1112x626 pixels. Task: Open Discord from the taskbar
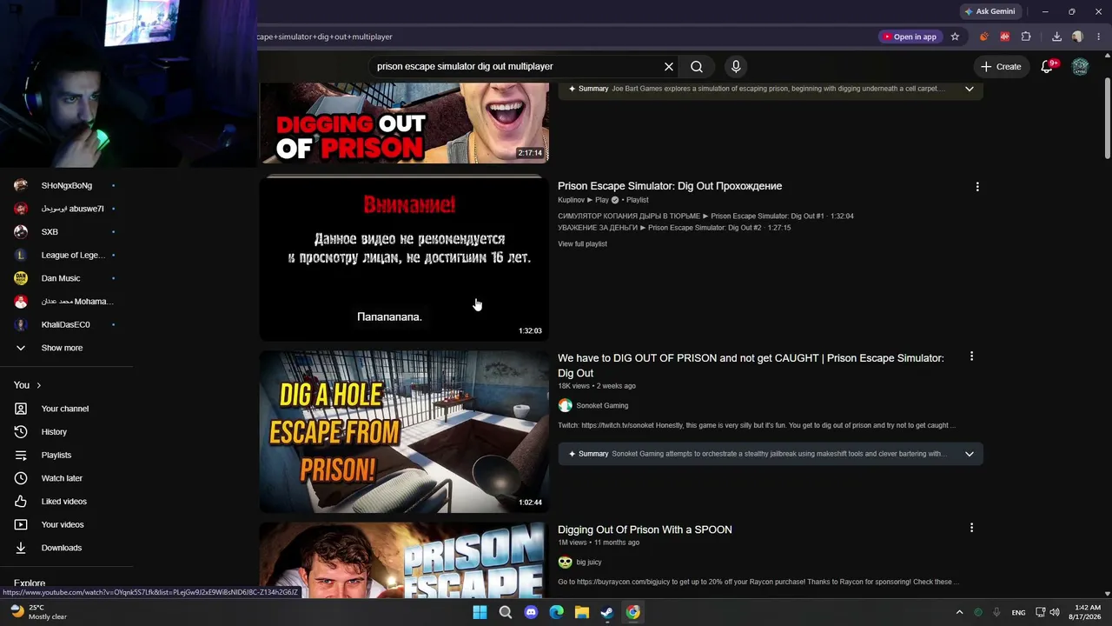click(x=531, y=612)
